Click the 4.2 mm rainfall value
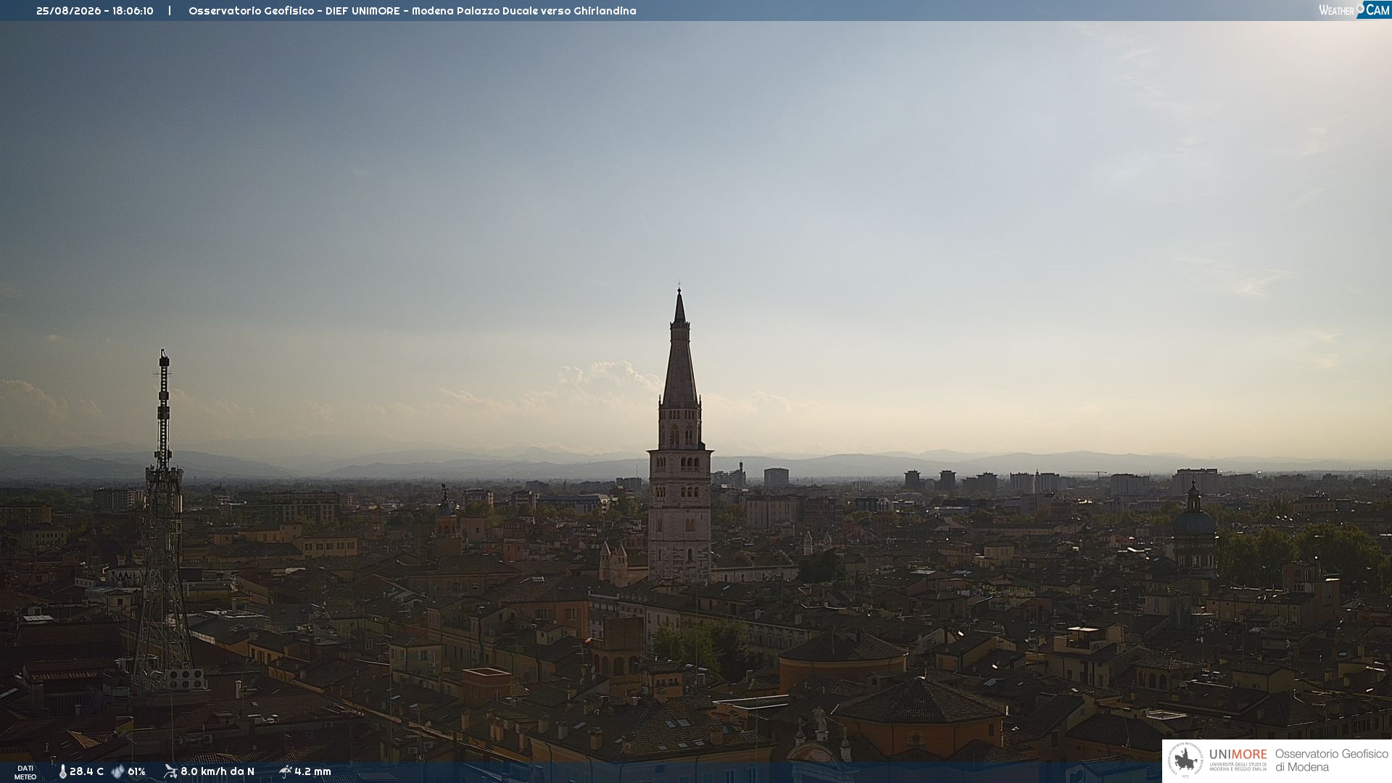Screen dimensions: 1392x783 (x=312, y=771)
